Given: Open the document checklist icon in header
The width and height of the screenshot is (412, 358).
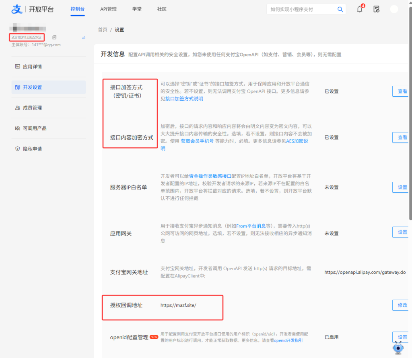Looking at the screenshot, I should pyautogui.click(x=376, y=10).
